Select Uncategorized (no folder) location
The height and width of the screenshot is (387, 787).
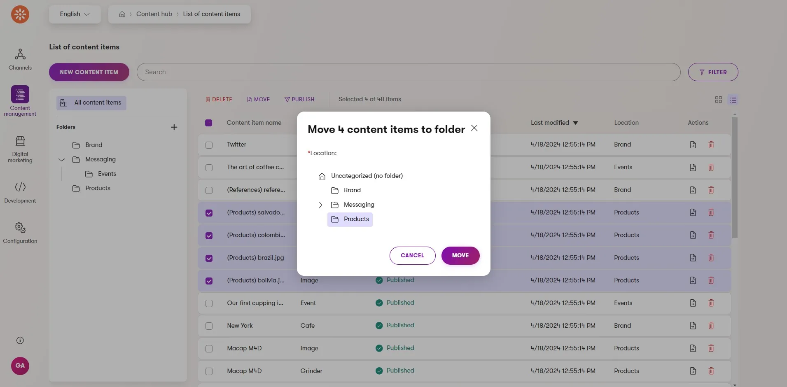pyautogui.click(x=360, y=176)
